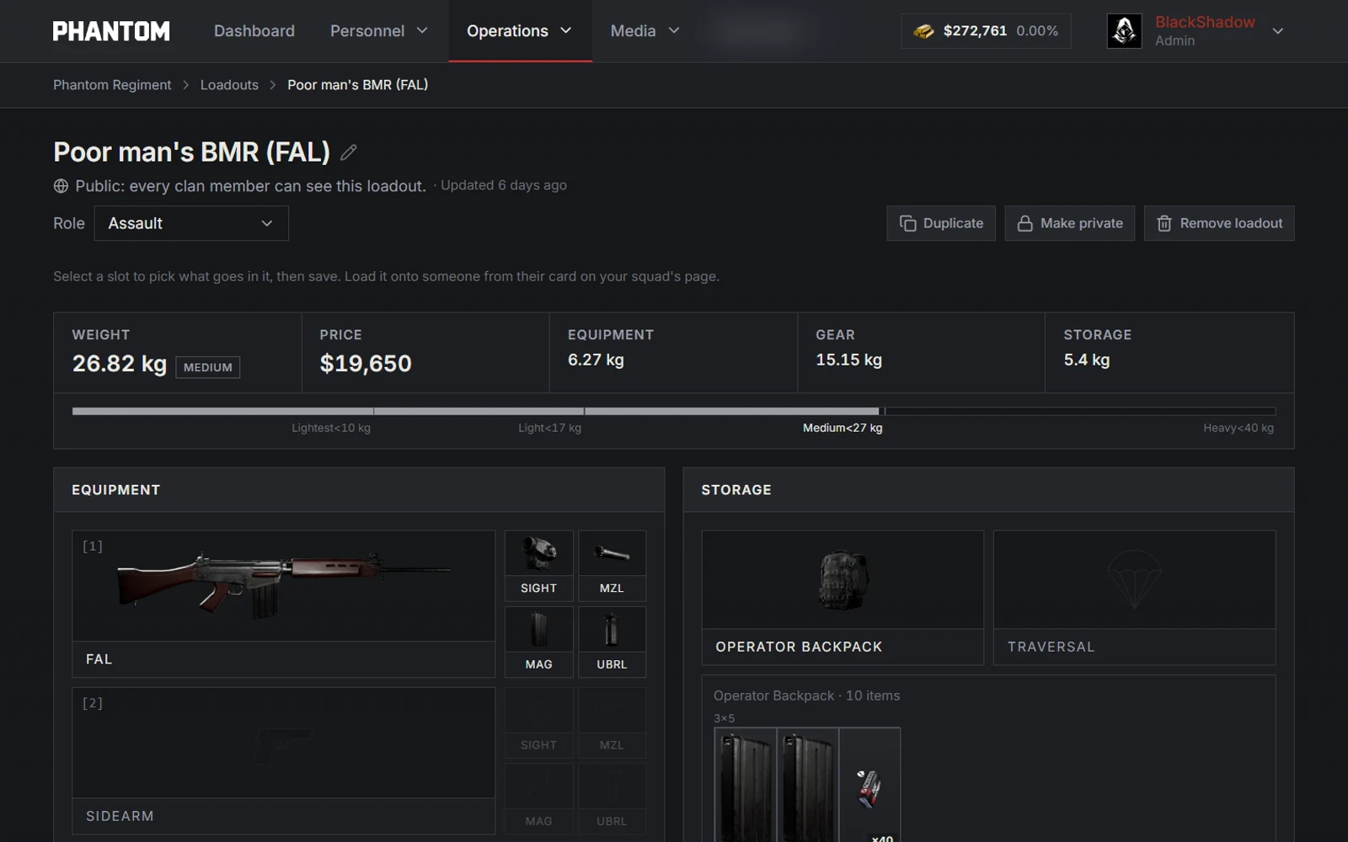Select the x40 ammo item in backpack

[x=870, y=786]
